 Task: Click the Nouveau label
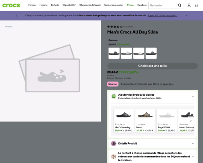click(9, 27)
